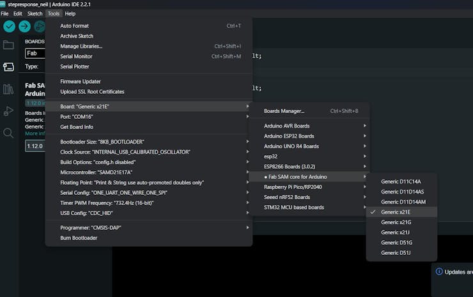Expand Build Options submenu

(x=149, y=162)
